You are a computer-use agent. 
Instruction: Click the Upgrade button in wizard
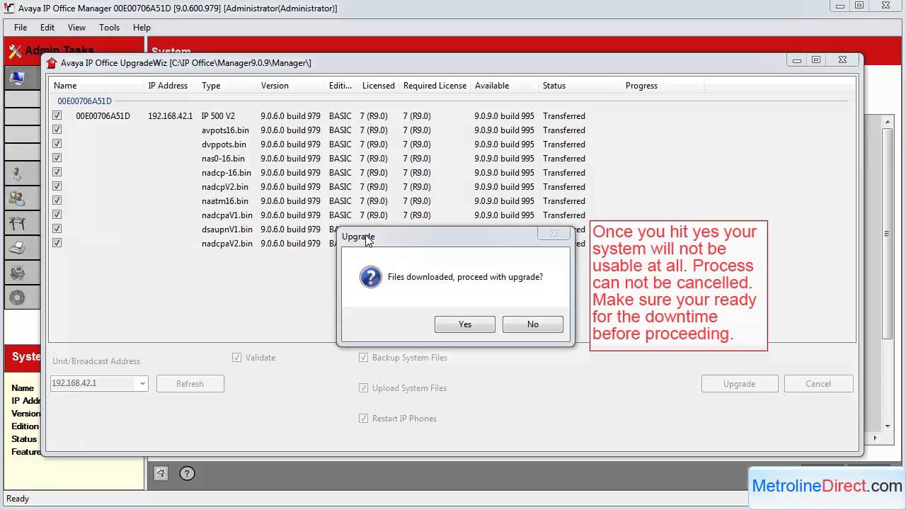coord(740,384)
